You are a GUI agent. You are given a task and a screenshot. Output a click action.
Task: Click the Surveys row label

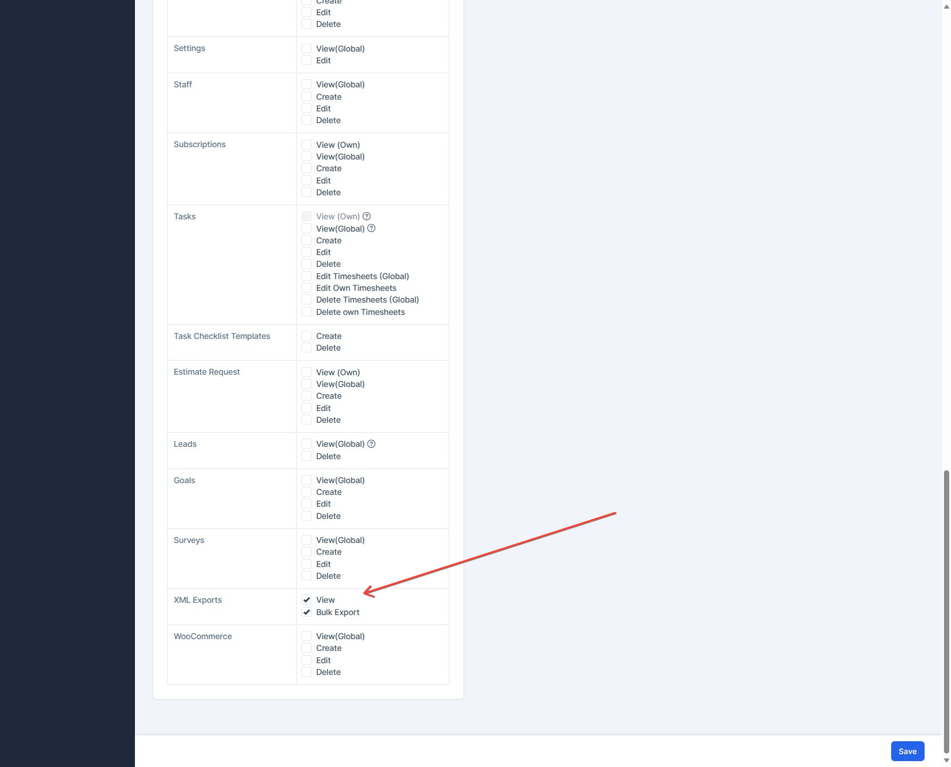(189, 540)
